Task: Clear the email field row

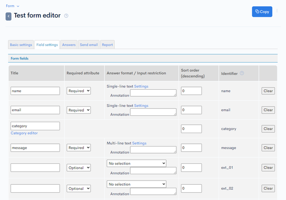Action: (x=268, y=110)
